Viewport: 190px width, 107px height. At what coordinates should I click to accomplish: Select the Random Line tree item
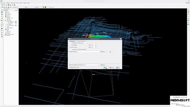point(9,18)
